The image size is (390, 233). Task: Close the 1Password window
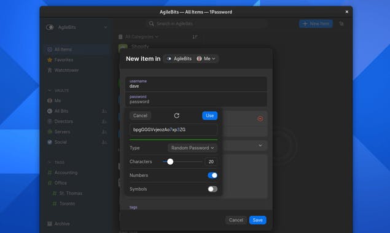click(347, 12)
